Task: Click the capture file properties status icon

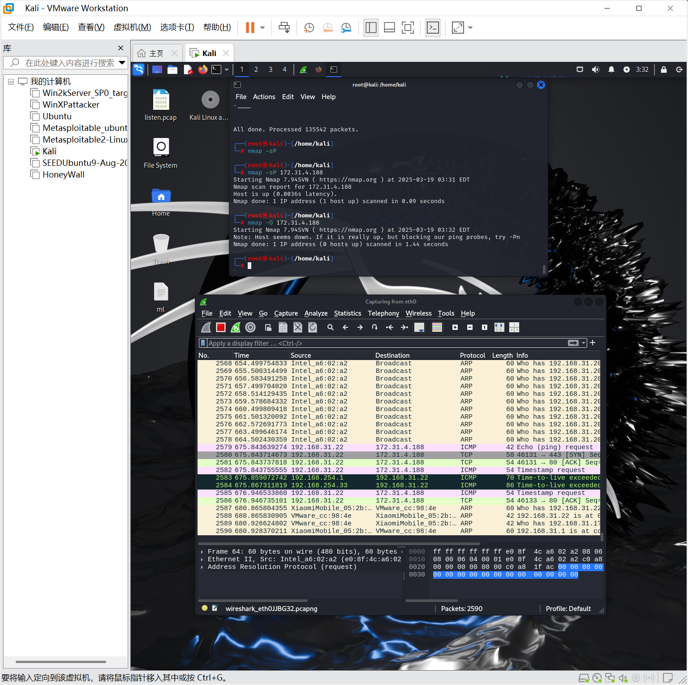Action: [215, 608]
